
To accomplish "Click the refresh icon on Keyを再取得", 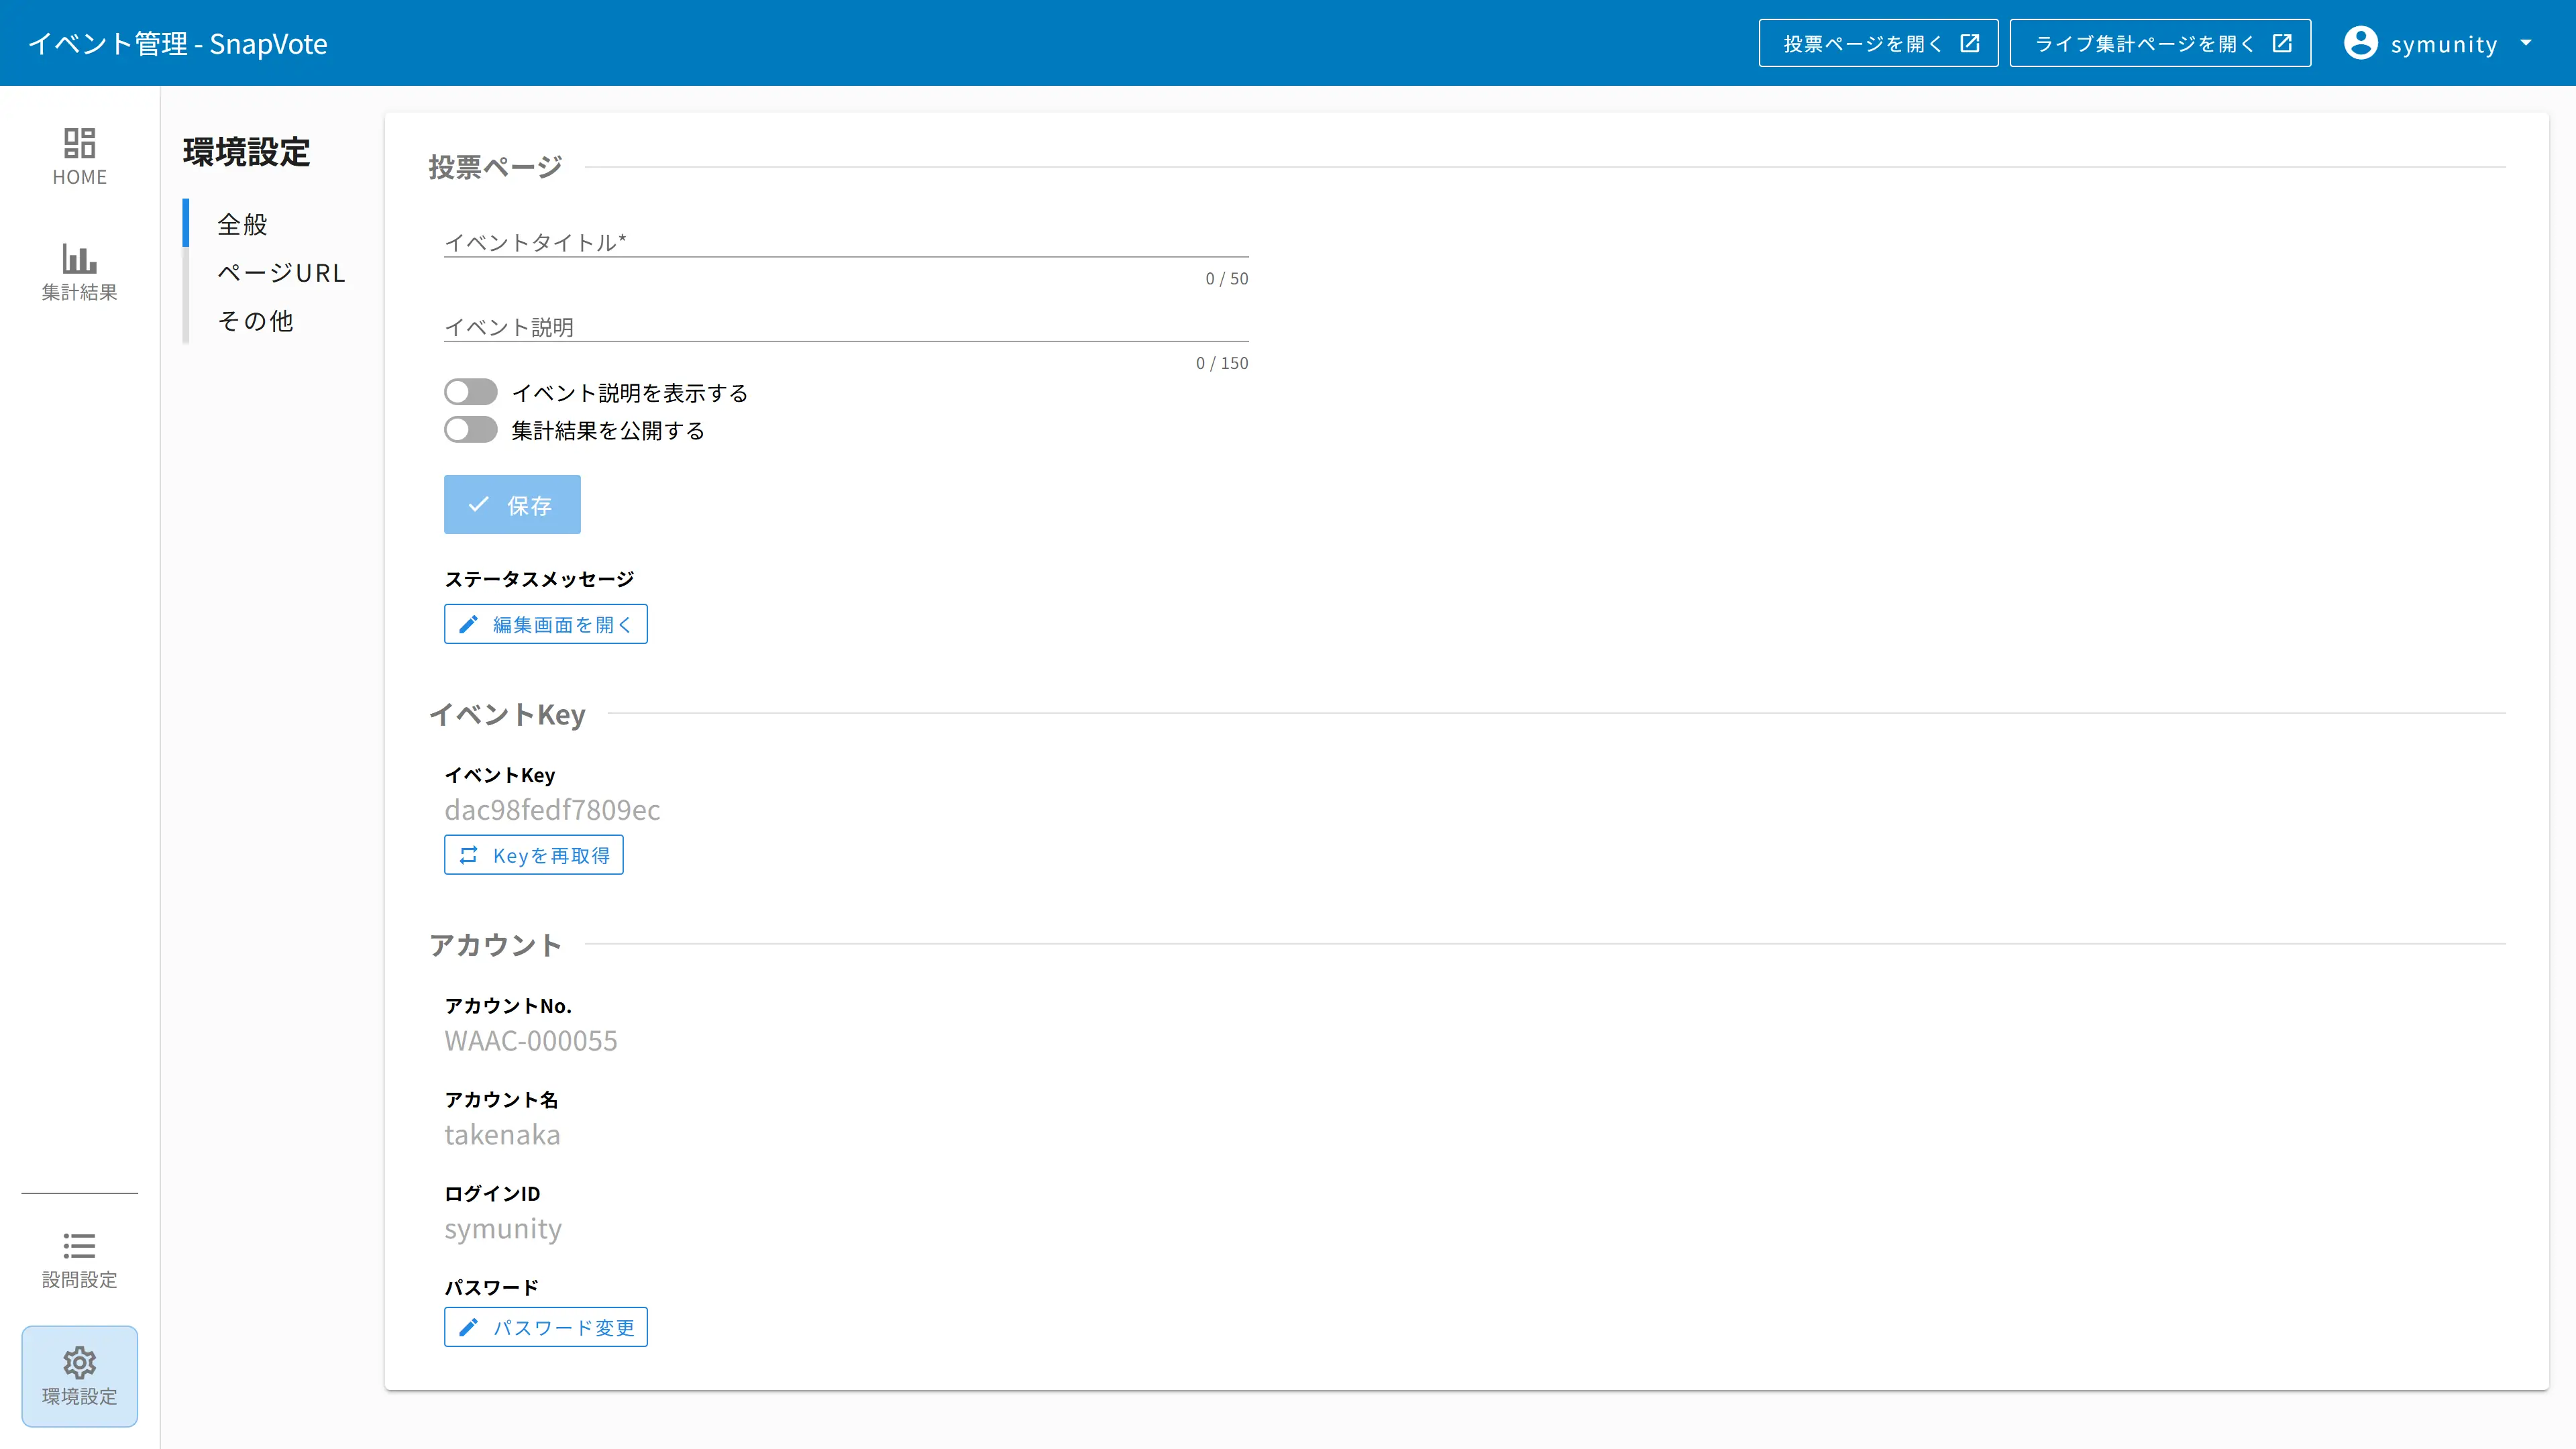I will (x=468, y=855).
